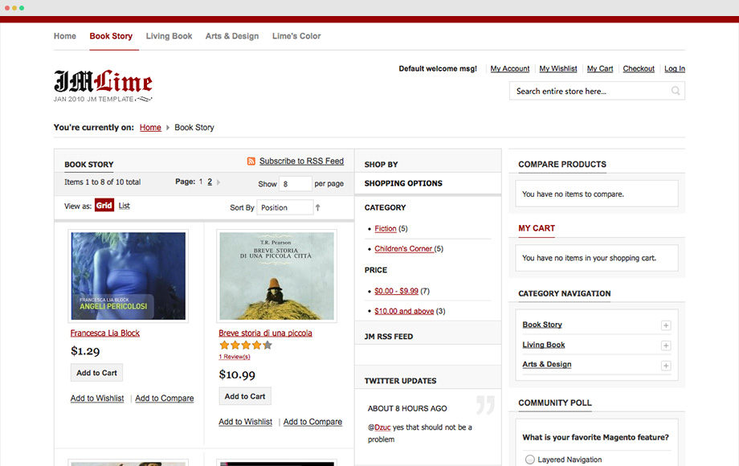
Task: Click the search magnifier icon
Action: [x=676, y=91]
